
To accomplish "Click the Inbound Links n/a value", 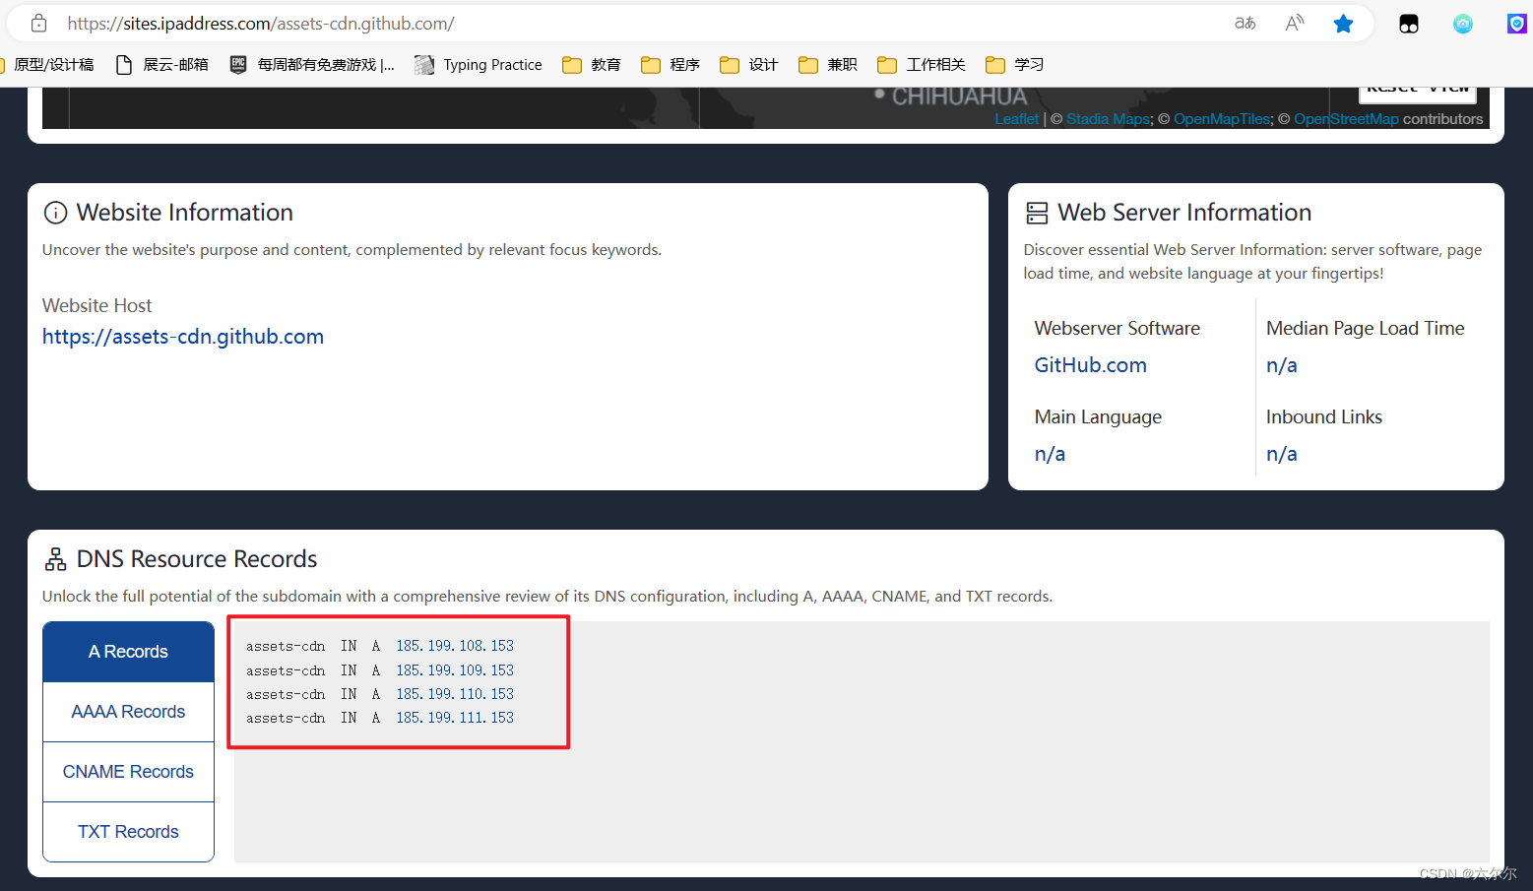I will [1281, 454].
